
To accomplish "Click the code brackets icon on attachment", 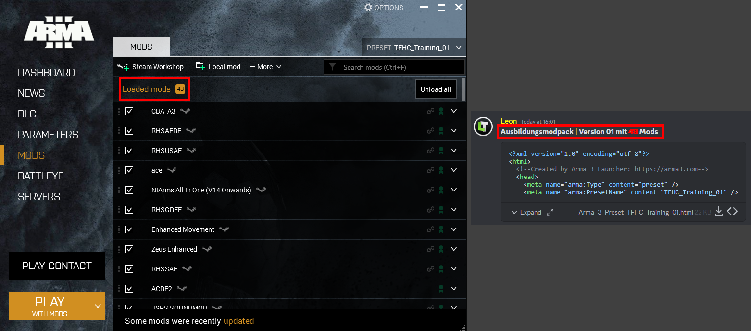I will 732,212.
